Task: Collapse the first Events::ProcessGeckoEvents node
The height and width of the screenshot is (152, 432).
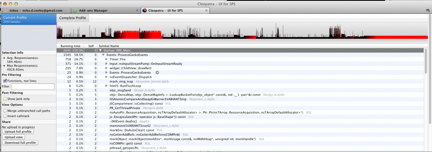Action: click(104, 55)
